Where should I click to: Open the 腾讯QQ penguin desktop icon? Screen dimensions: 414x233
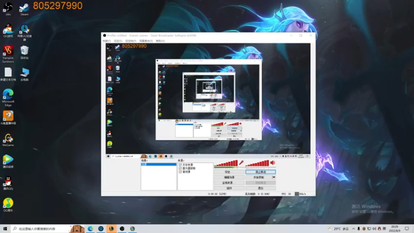[8, 183]
